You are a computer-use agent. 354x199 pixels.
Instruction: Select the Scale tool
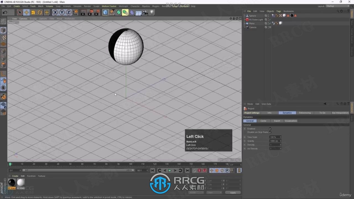[33, 12]
